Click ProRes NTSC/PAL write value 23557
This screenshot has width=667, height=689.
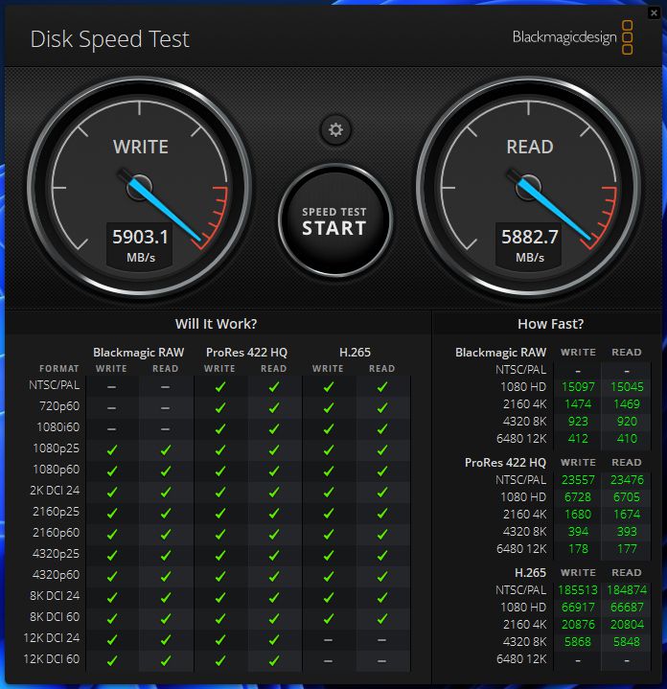tap(578, 480)
